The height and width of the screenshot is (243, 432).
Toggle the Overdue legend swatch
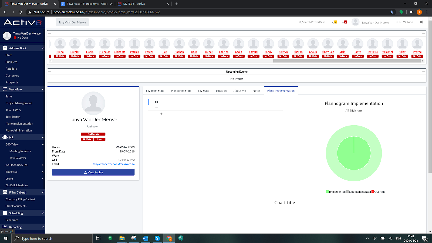tap(373, 192)
